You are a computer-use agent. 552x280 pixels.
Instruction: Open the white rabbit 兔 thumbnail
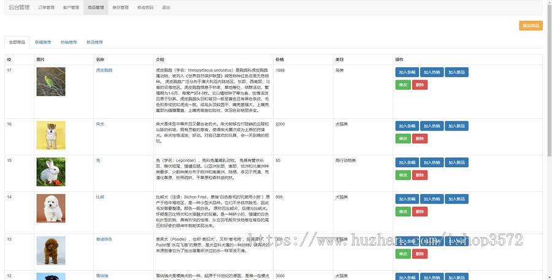(x=51, y=172)
